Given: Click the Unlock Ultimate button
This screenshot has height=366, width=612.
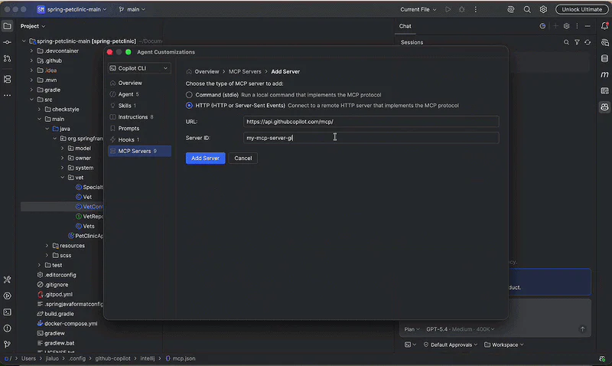Looking at the screenshot, I should click(581, 9).
